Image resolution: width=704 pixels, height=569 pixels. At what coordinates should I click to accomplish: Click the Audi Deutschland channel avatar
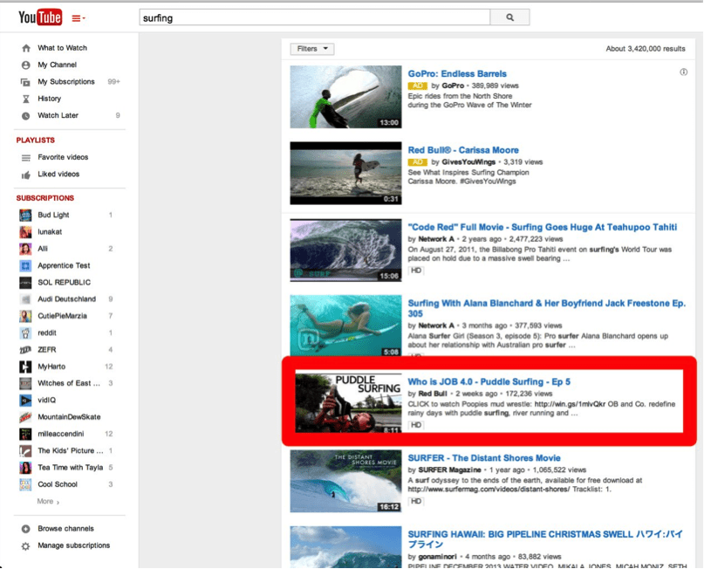click(25, 299)
